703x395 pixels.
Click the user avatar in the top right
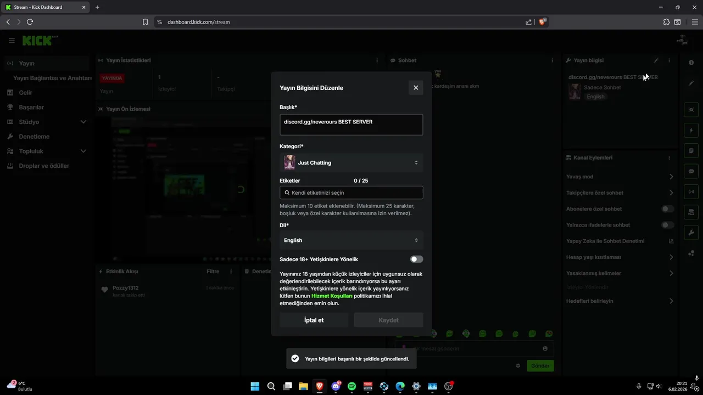pos(682,41)
